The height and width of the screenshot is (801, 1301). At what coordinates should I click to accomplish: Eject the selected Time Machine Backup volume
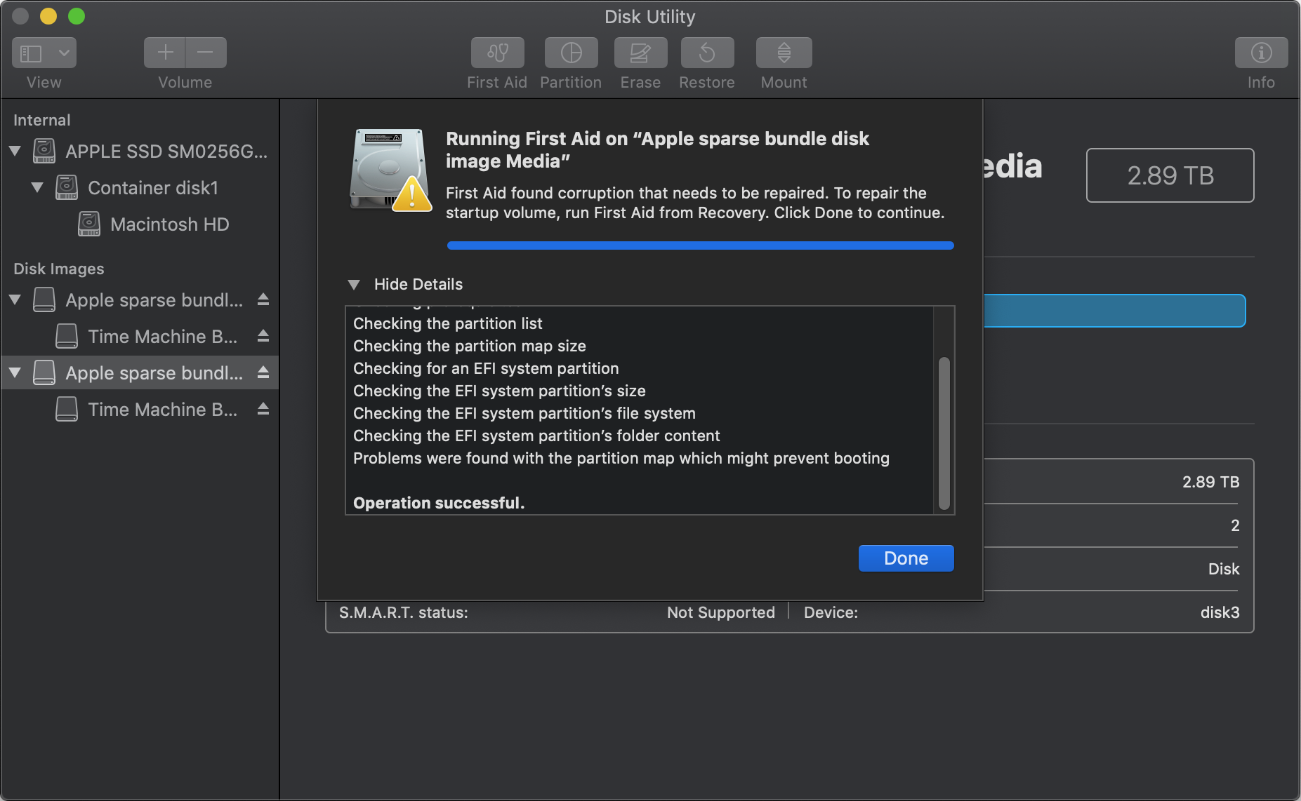[262, 409]
